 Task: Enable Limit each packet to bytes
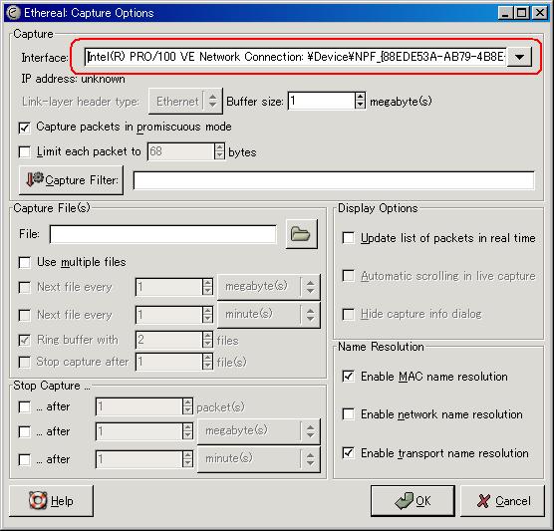(x=24, y=152)
